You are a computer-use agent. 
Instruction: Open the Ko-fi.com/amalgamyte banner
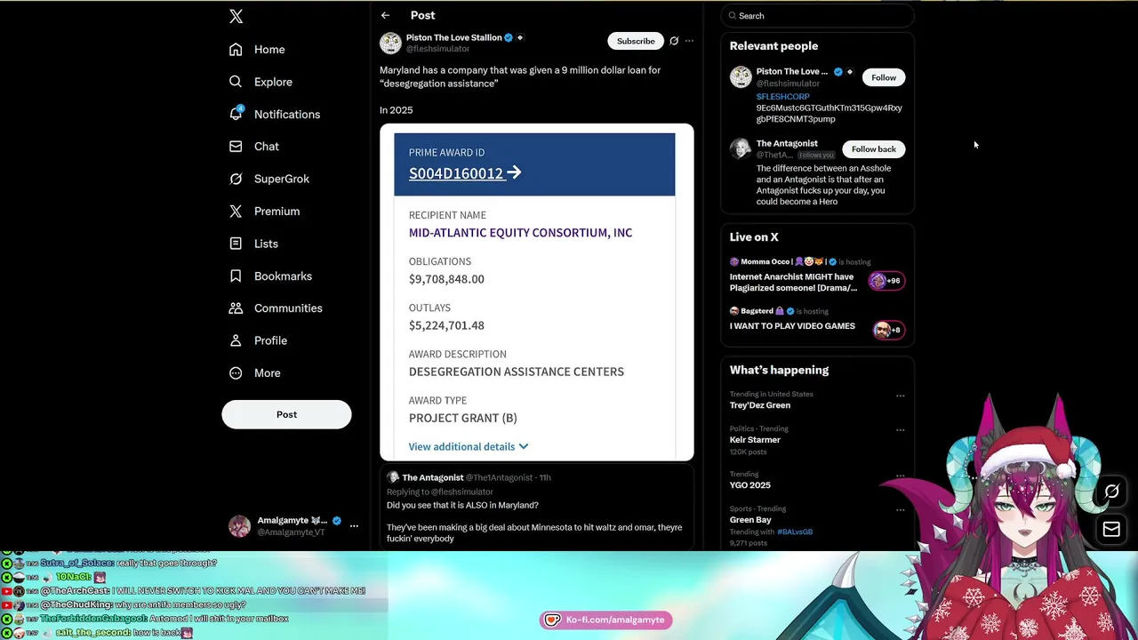[606, 620]
